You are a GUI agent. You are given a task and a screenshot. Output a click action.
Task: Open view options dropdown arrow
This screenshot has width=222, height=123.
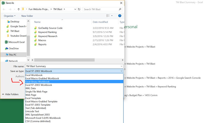point(112,16)
